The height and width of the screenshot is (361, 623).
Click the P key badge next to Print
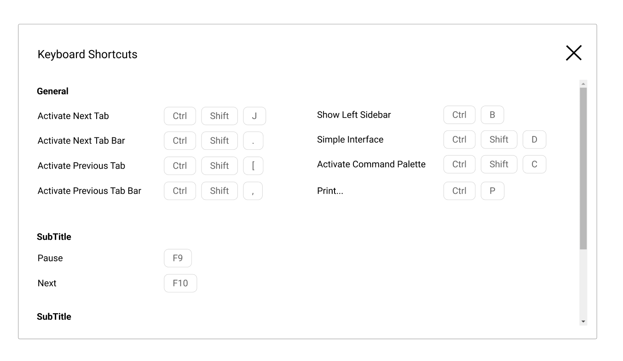click(492, 191)
